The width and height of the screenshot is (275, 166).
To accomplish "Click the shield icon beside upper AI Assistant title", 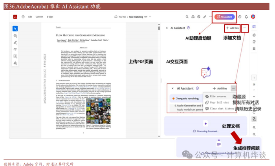I will pyautogui.click(x=188, y=28).
